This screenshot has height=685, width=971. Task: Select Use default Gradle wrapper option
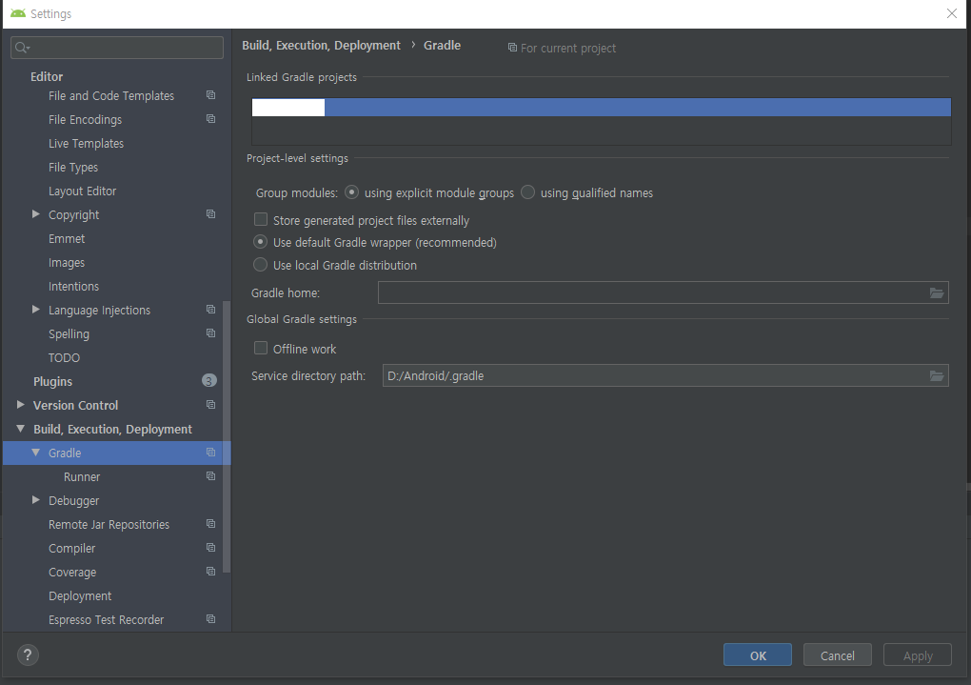pyautogui.click(x=261, y=242)
